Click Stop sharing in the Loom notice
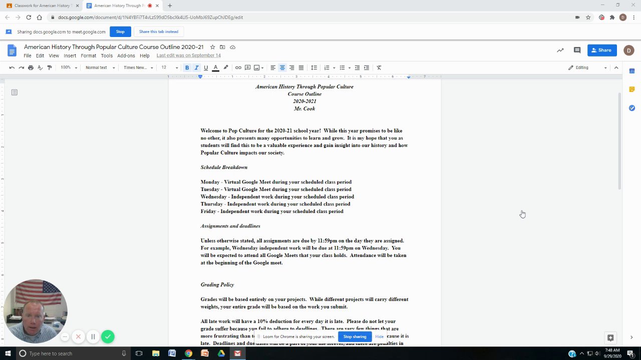641x360 pixels. pos(355,336)
